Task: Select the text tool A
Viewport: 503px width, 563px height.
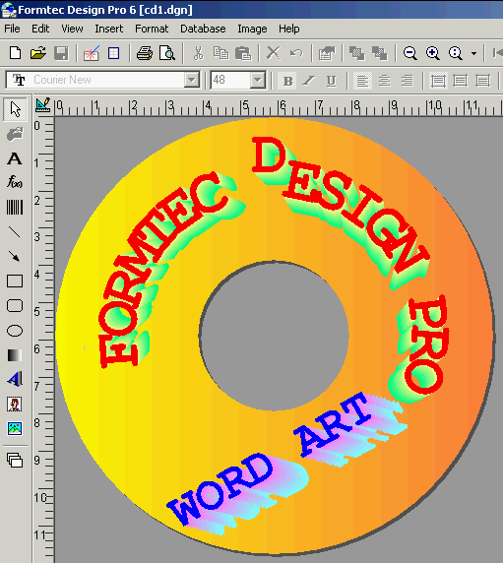Action: (x=15, y=158)
